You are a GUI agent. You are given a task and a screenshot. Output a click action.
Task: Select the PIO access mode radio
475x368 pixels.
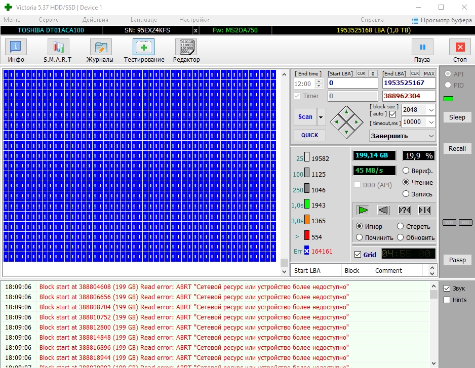[448, 85]
